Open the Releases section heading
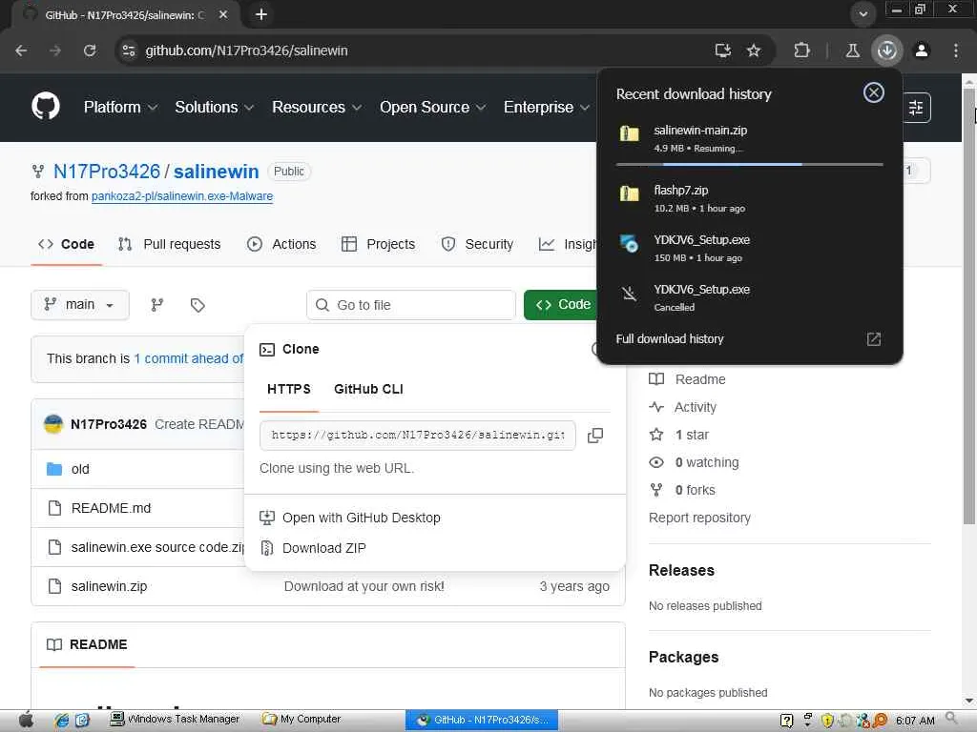Screen dimensions: 977x732 point(681,570)
